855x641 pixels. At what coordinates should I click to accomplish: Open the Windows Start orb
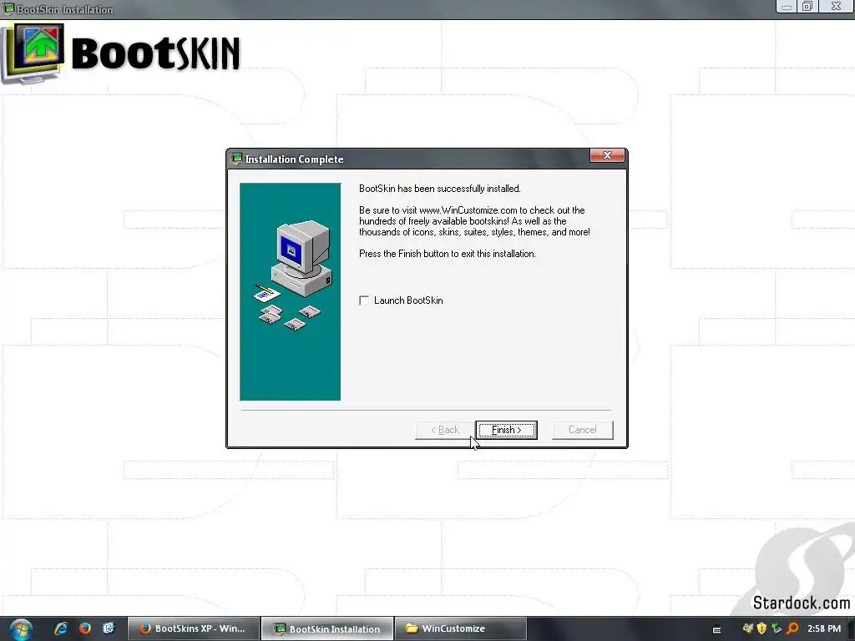point(21,629)
